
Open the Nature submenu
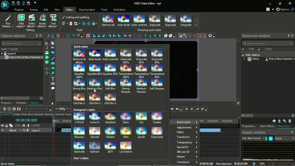coord(185,157)
